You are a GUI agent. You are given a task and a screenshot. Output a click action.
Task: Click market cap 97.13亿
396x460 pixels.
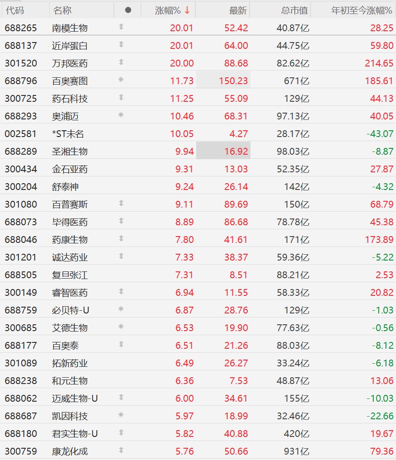pos(293,116)
